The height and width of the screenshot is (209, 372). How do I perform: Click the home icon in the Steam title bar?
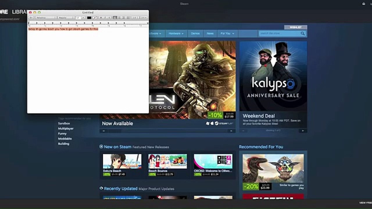coord(364,4)
